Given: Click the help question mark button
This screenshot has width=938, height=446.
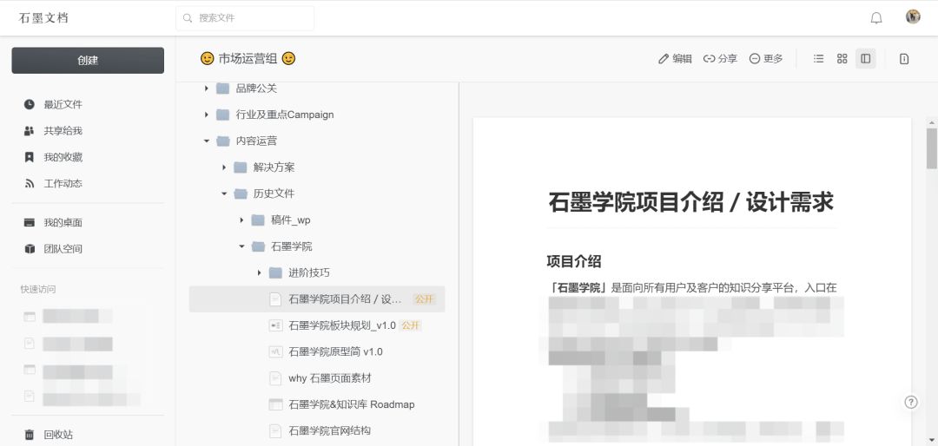Looking at the screenshot, I should pos(910,402).
